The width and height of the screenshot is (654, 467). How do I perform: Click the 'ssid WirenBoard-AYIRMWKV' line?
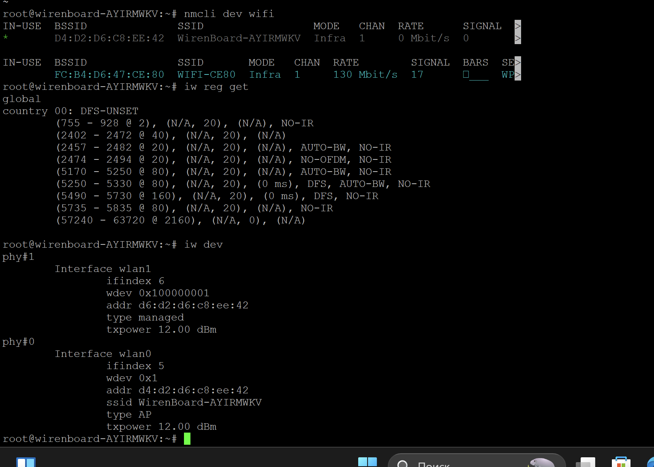184,402
